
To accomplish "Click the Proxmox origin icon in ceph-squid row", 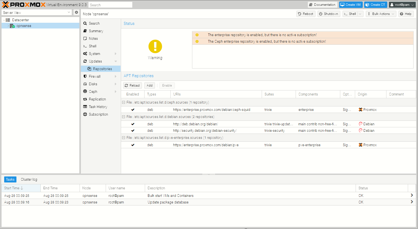I will tap(361, 110).
